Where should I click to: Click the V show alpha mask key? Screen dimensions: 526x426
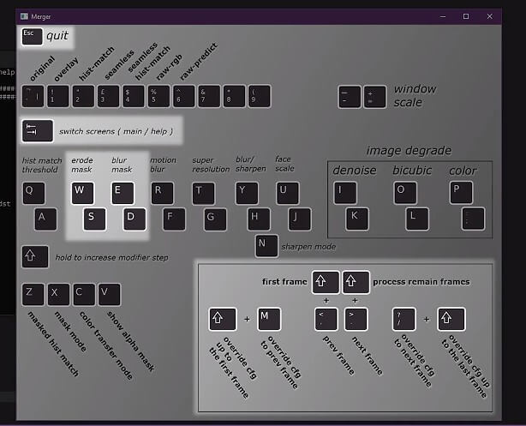click(x=109, y=294)
